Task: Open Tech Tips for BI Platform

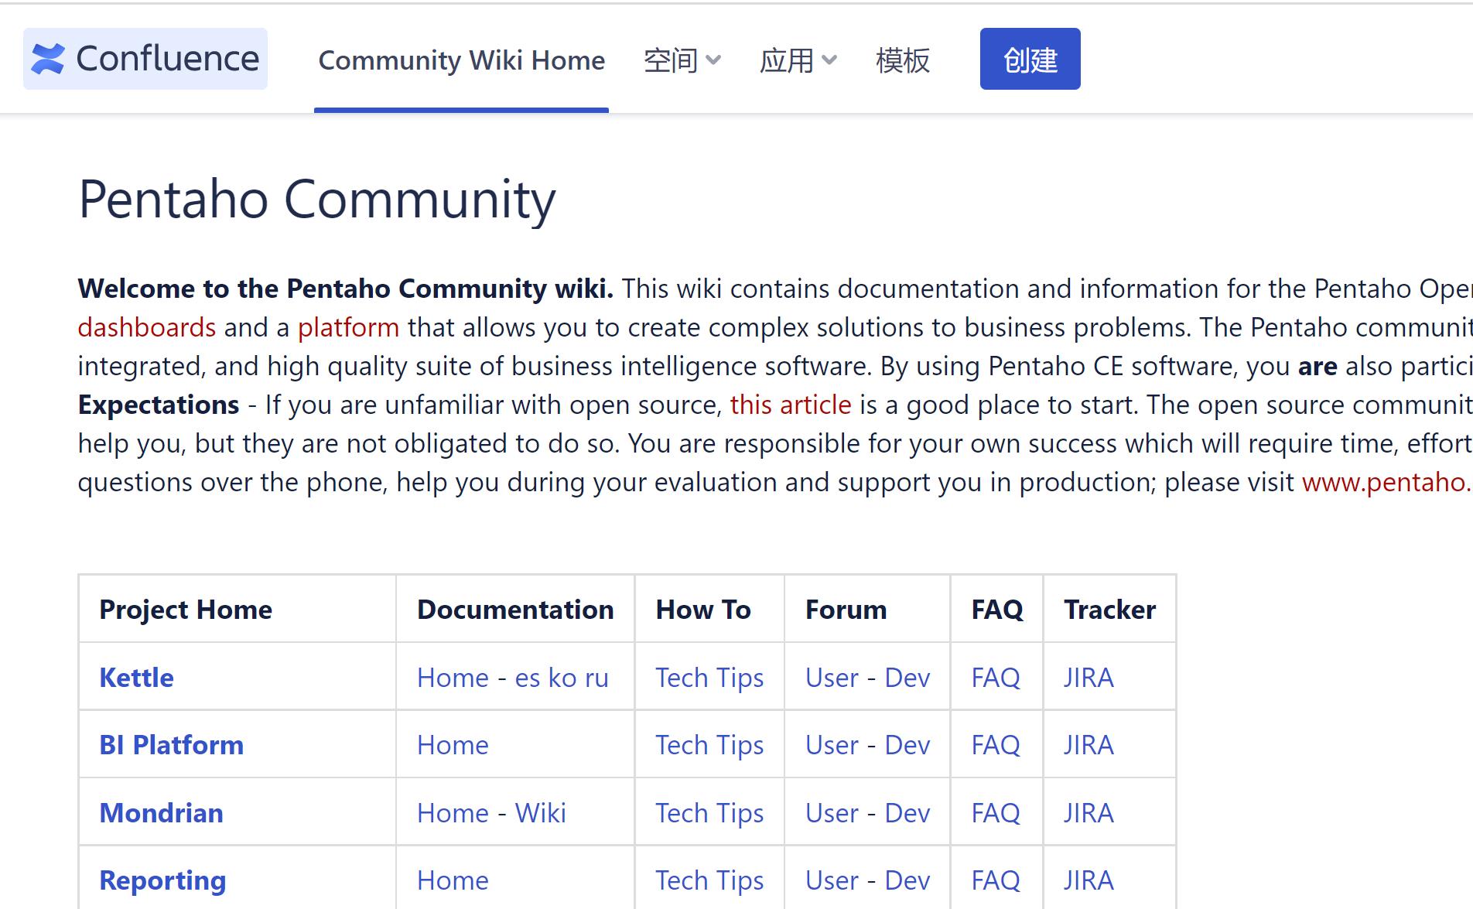Action: point(709,745)
